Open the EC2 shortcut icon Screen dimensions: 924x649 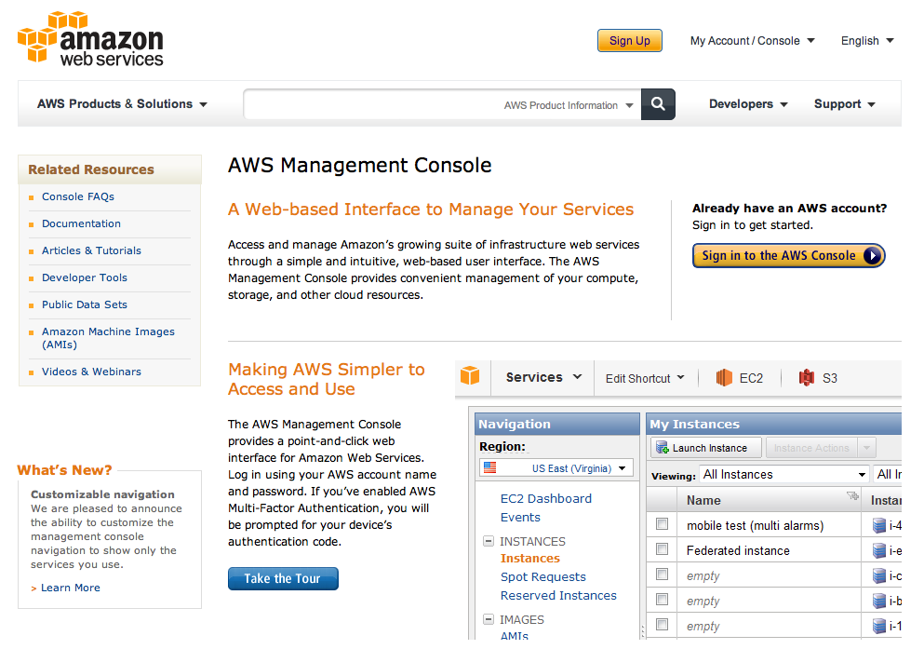coord(724,378)
